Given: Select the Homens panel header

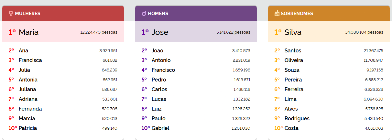Looking at the screenshot, I should pos(196,14).
